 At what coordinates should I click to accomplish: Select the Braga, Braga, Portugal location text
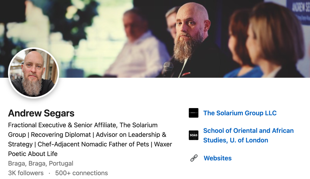pos(41,163)
